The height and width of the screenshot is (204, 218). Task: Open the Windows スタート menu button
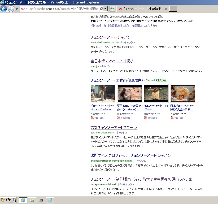pos(8,200)
